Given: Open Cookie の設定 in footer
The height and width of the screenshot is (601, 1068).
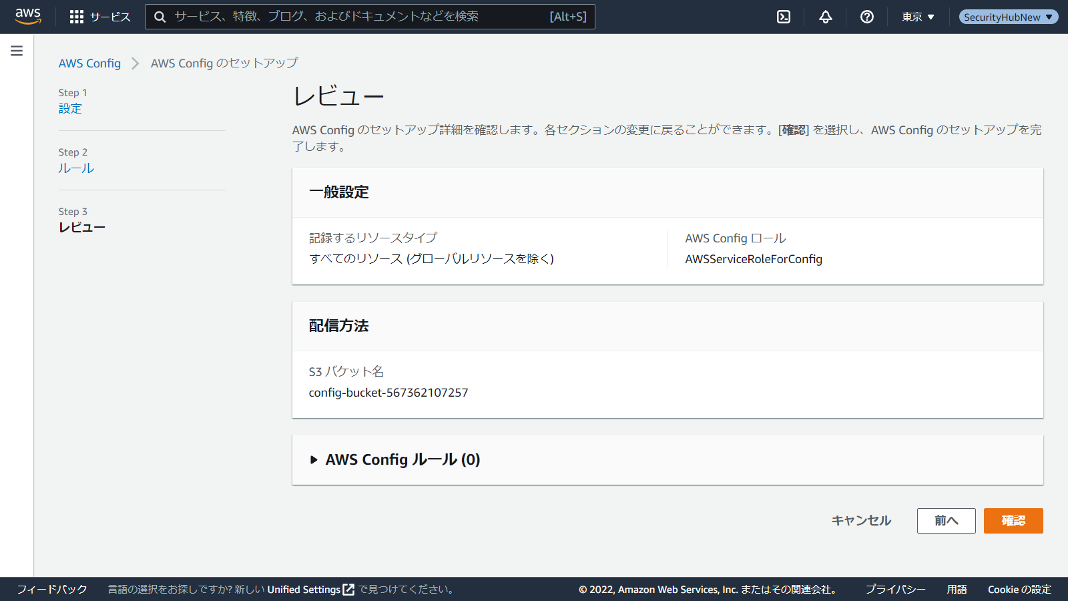Looking at the screenshot, I should click(1019, 590).
